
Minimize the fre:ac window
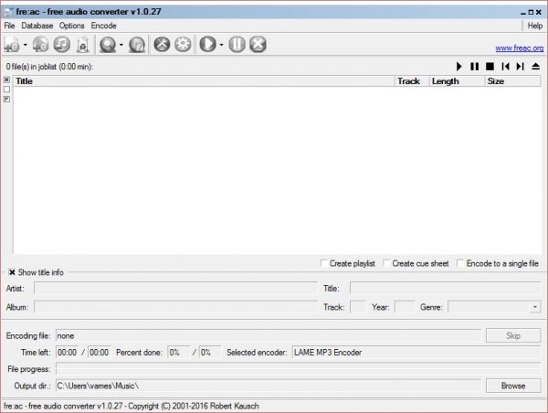(x=523, y=13)
